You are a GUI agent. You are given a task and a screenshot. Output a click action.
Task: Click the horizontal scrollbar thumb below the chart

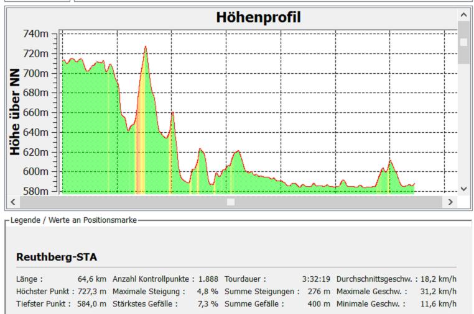(x=231, y=202)
